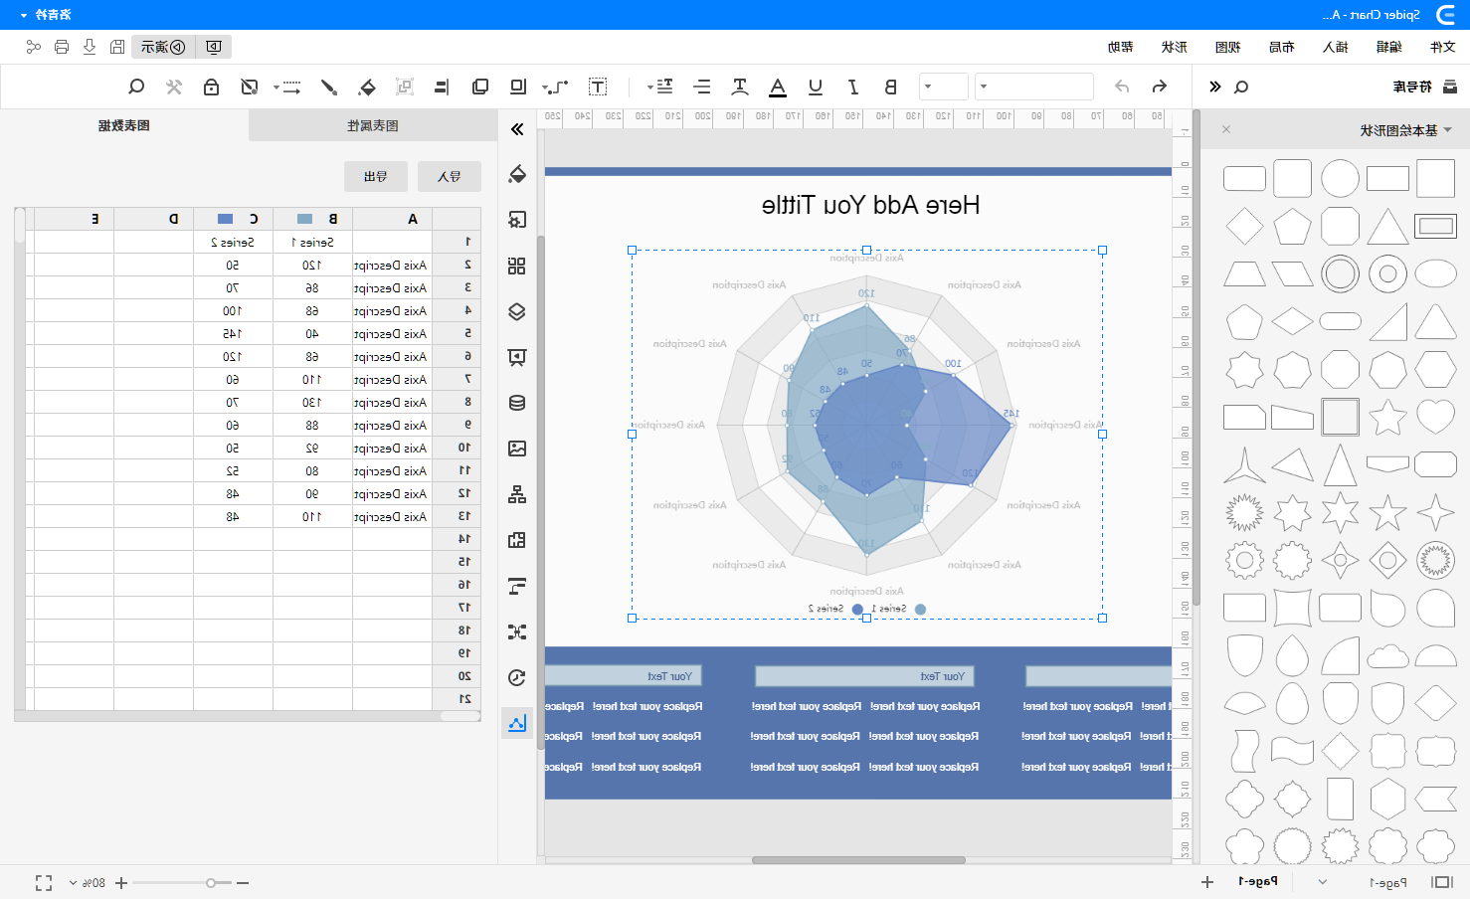The width and height of the screenshot is (1470, 899).
Task: Switch to the 图表属性 tab
Action: click(x=373, y=125)
